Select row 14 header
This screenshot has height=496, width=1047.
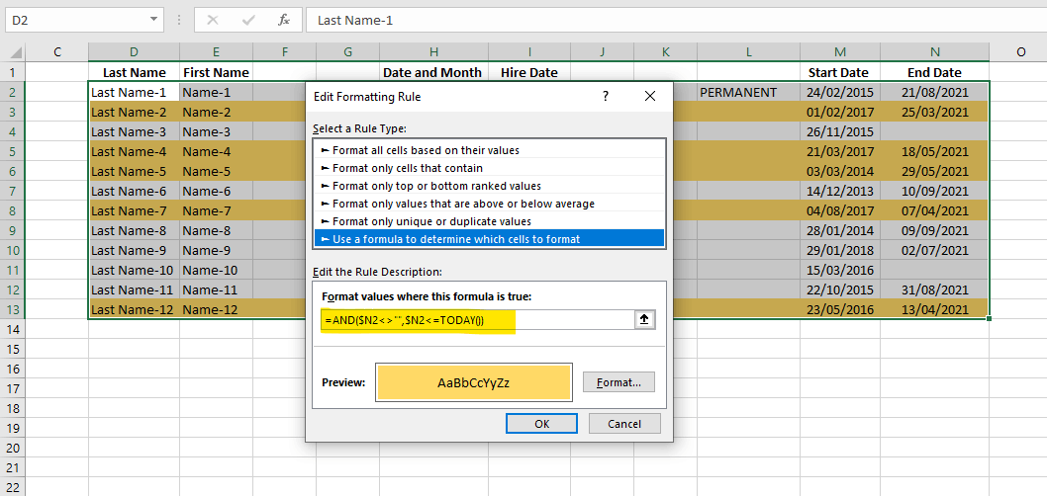click(13, 329)
